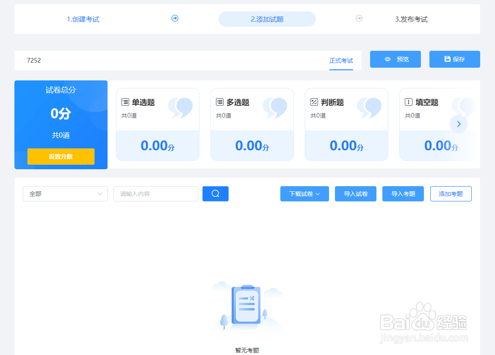Click the 导入考题 import questions button

[403, 193]
